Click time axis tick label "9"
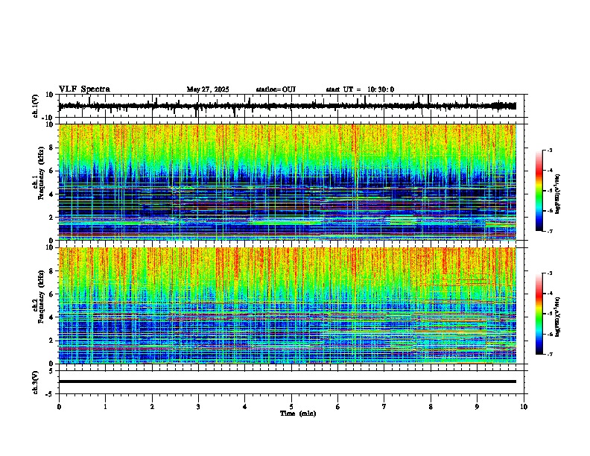The image size is (590, 456). point(477,407)
